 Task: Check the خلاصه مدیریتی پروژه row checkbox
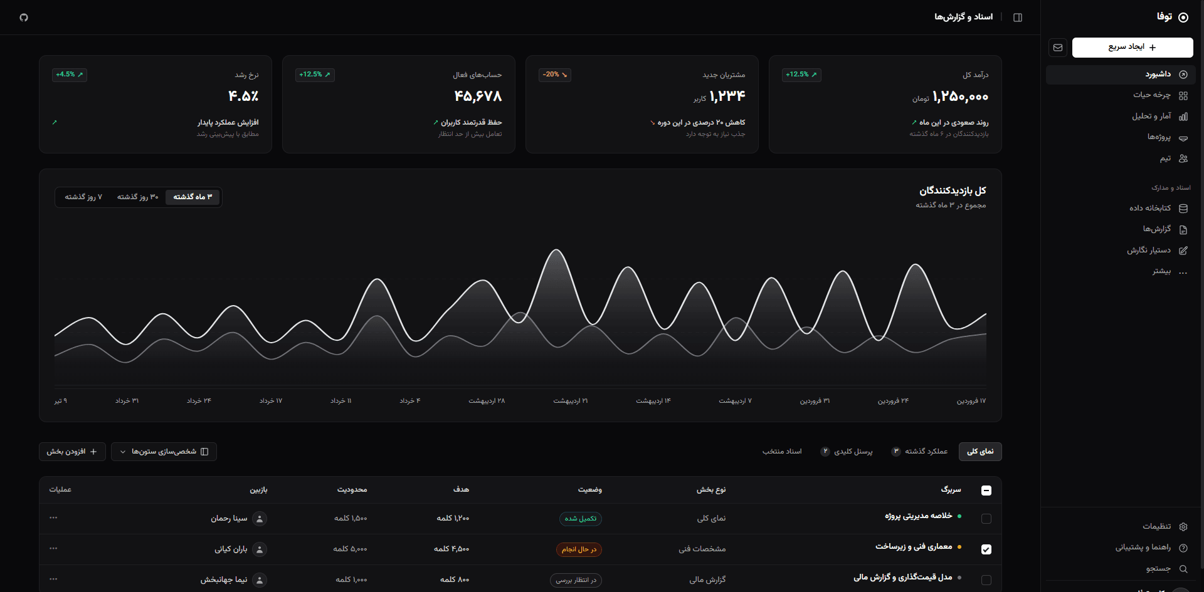pos(986,519)
